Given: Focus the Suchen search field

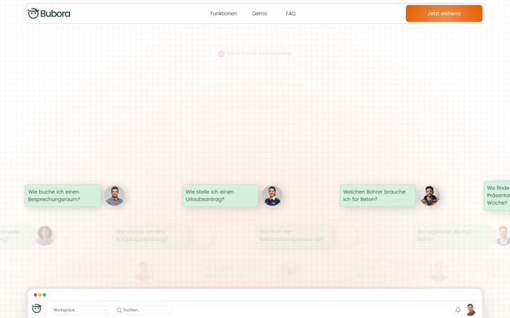Looking at the screenshot, I should pos(142,310).
